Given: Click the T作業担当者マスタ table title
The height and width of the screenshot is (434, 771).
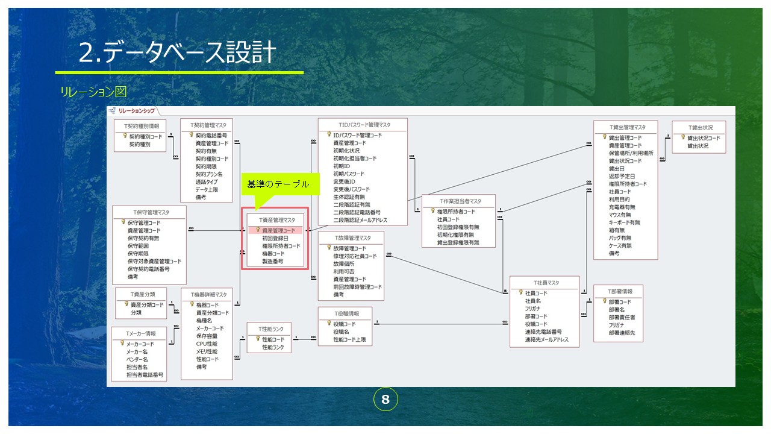Looking at the screenshot, I should coord(460,201).
